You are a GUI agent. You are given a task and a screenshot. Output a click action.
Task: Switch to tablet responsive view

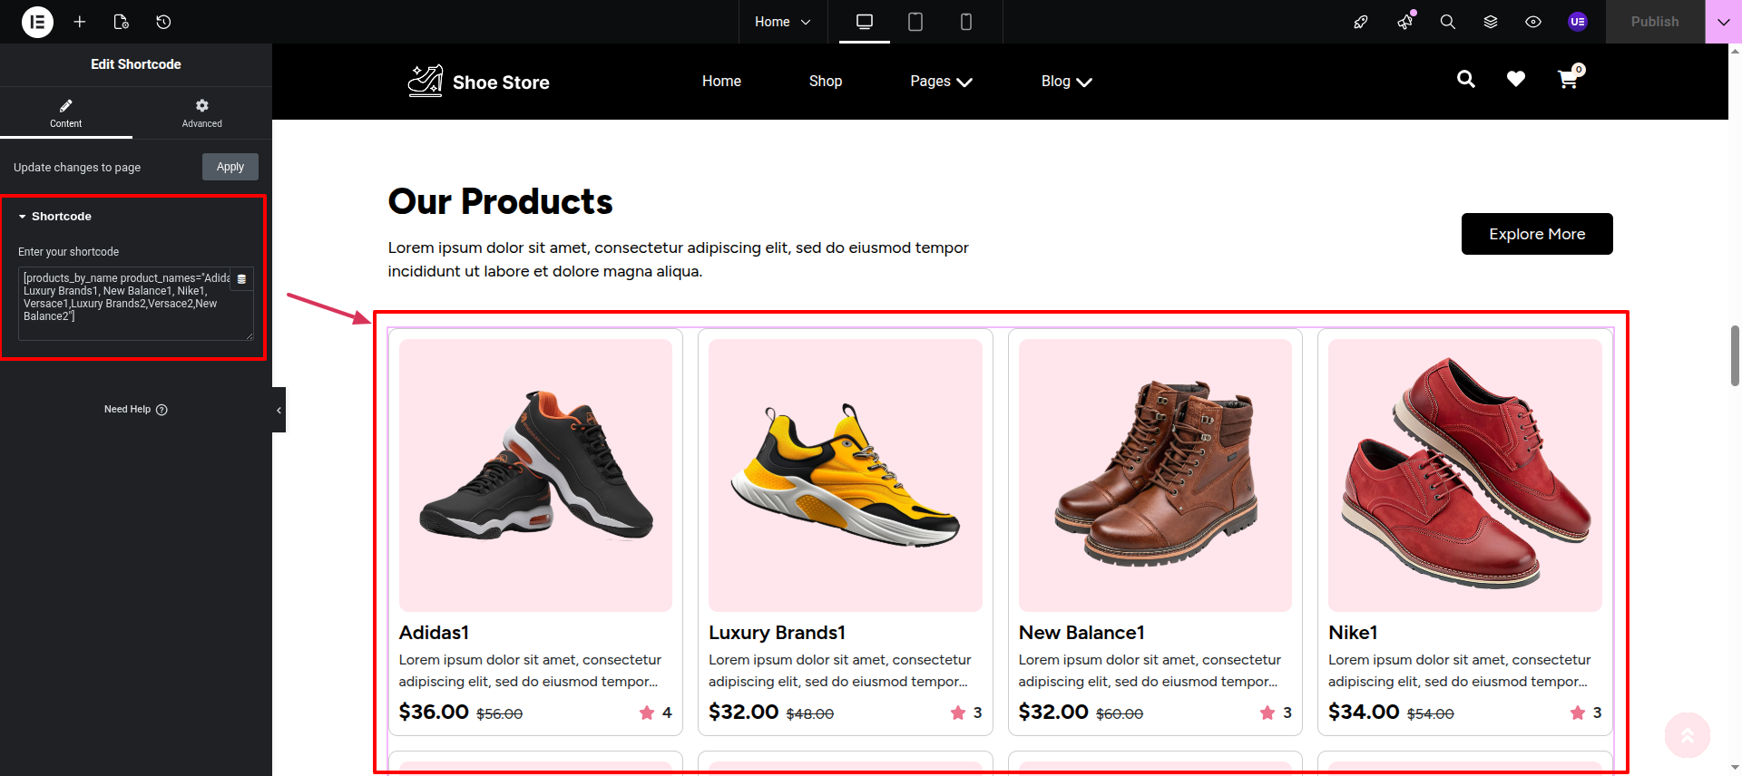(915, 22)
